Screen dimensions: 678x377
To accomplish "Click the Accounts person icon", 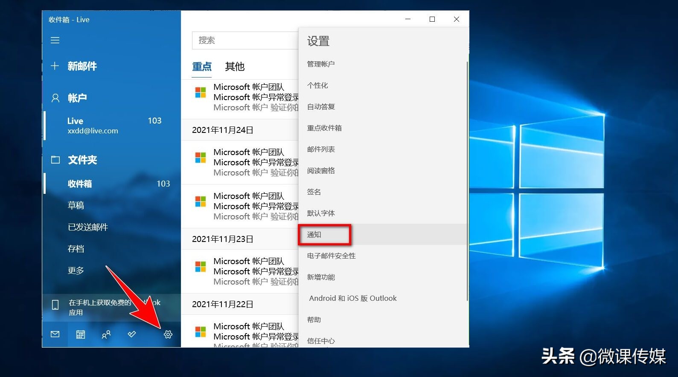I will click(55, 98).
